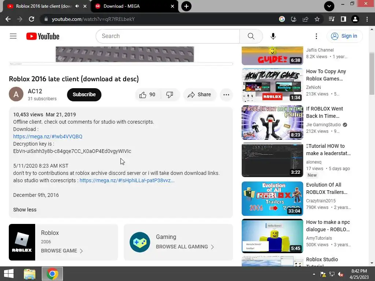Open the studio with corescripts mega link
The width and height of the screenshot is (375, 281).
pos(127,180)
